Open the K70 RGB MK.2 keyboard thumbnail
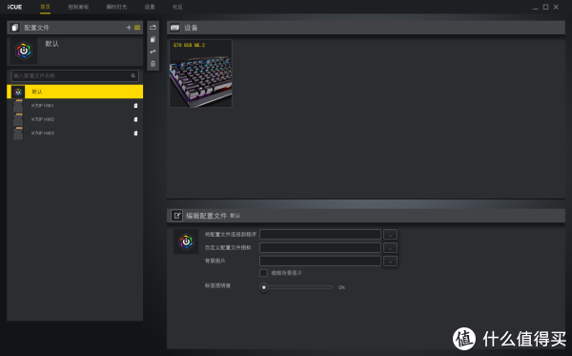Screen dimensions: 572x356 [x=200, y=73]
